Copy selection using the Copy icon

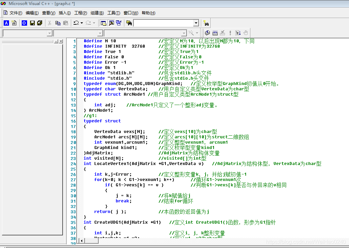[58, 23]
